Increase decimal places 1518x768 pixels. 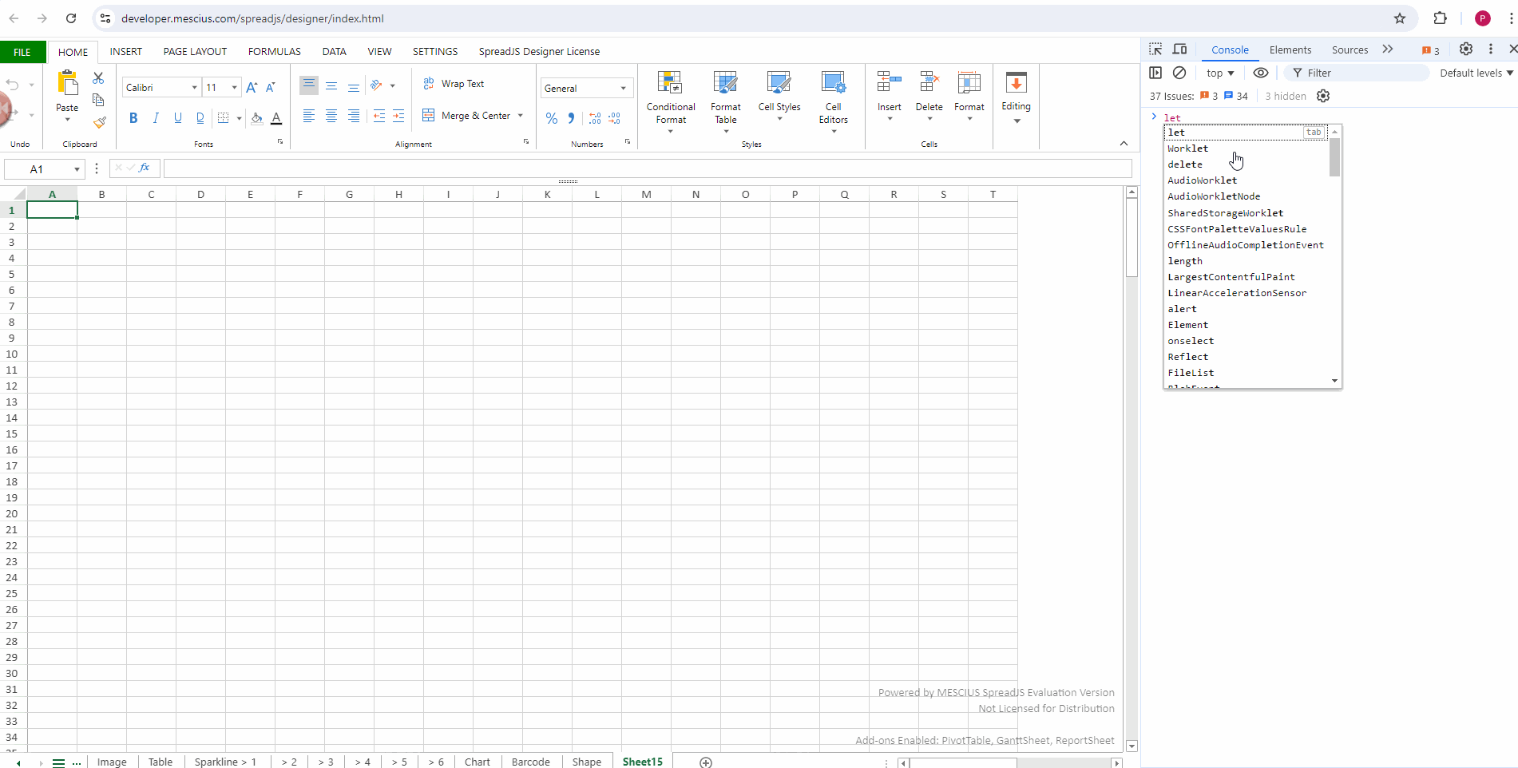(x=595, y=118)
